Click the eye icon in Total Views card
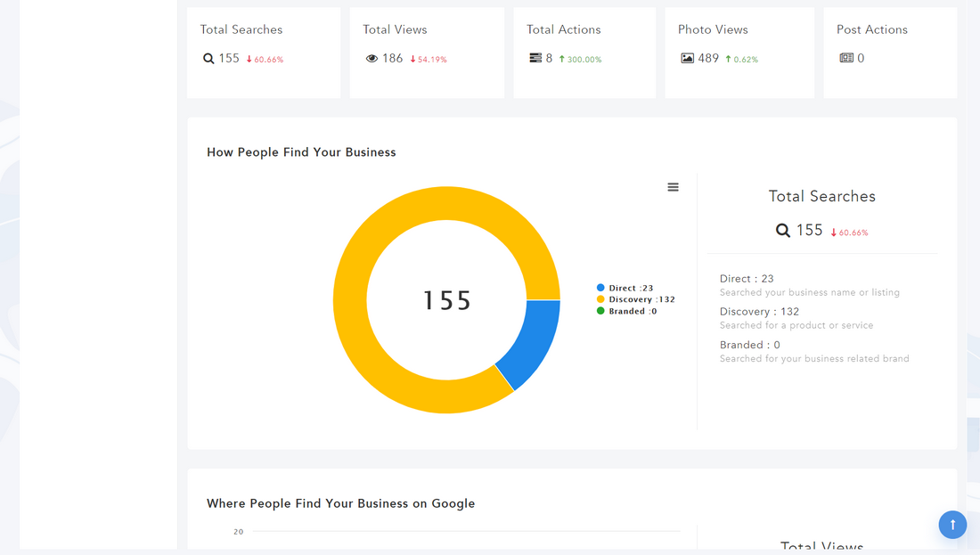Viewport: 980px width, 555px height. click(372, 59)
